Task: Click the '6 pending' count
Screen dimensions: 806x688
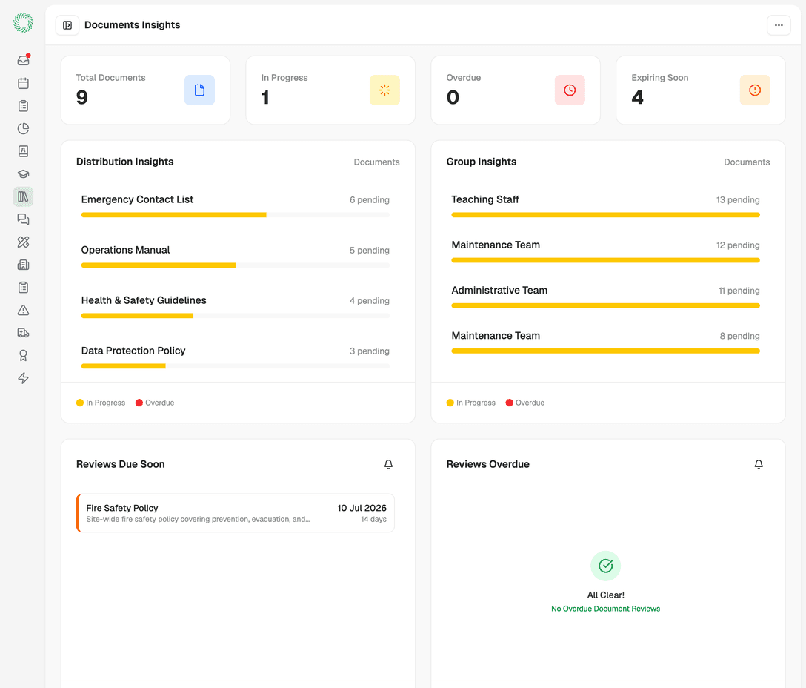Action: (x=370, y=199)
